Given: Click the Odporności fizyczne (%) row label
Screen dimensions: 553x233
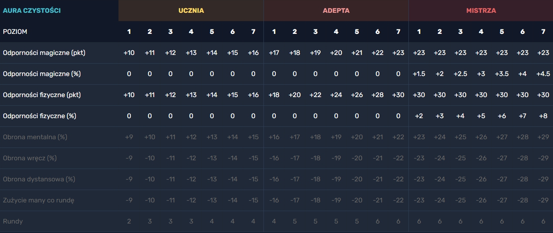Looking at the screenshot, I should click(39, 116).
